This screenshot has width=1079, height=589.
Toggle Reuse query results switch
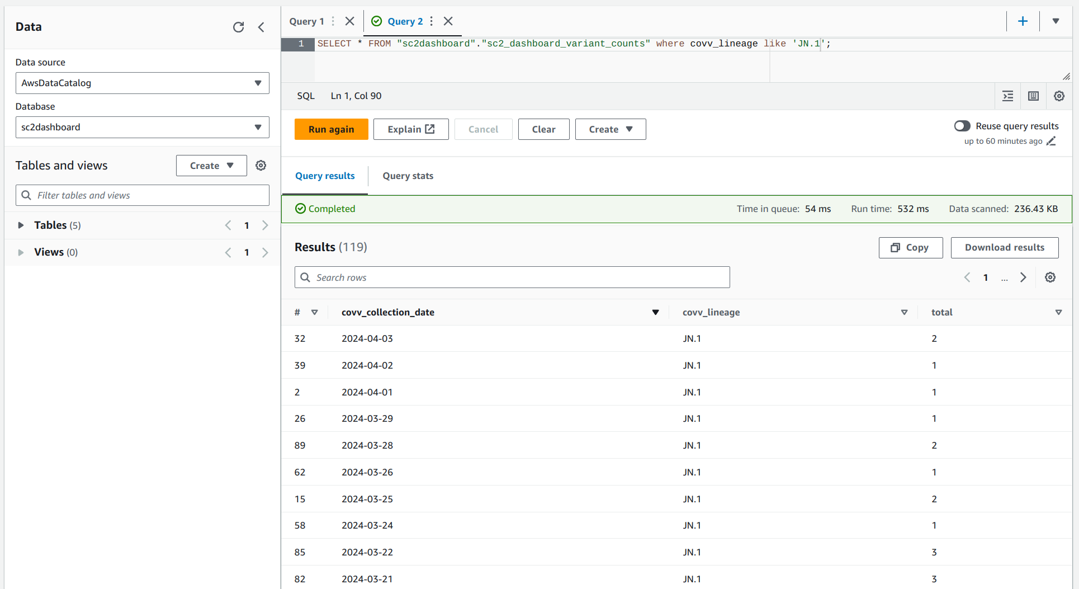pyautogui.click(x=962, y=126)
